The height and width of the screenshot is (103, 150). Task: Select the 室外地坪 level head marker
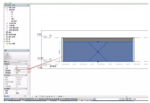pyautogui.click(x=45, y=65)
